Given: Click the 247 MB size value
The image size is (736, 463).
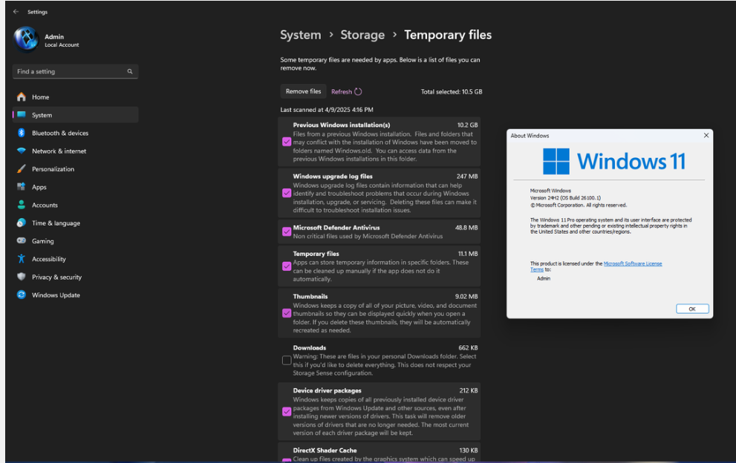Looking at the screenshot, I should pyautogui.click(x=467, y=177).
